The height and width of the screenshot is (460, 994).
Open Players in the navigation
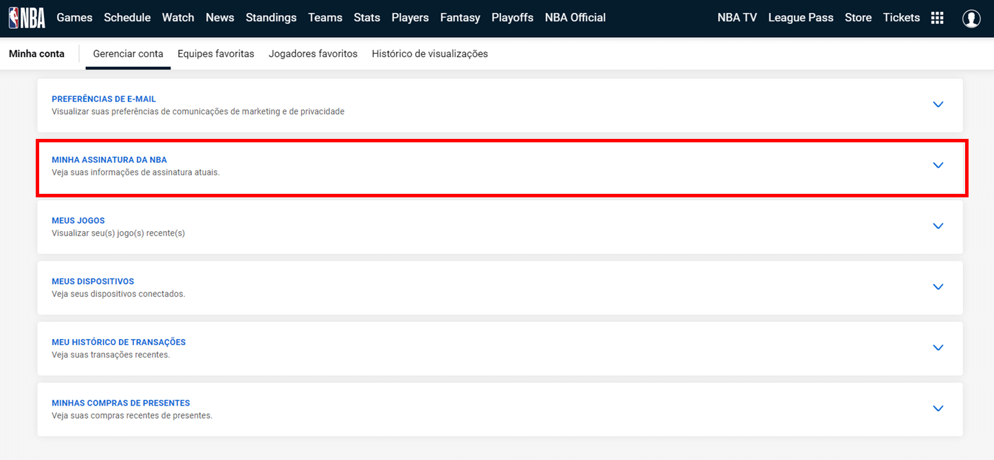pos(410,18)
